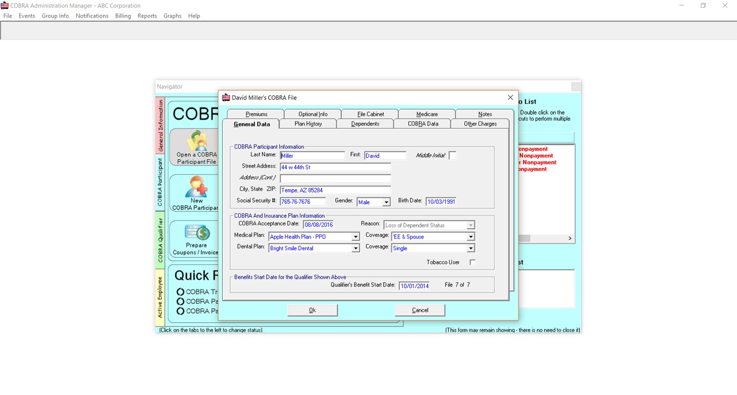Toggle the Tobacco User checkbox
The height and width of the screenshot is (395, 737).
click(472, 262)
